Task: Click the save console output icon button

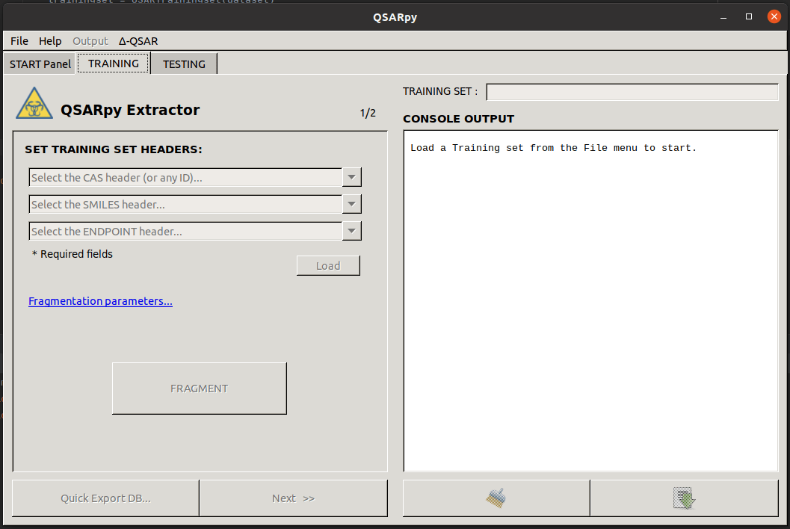Action: [x=684, y=498]
